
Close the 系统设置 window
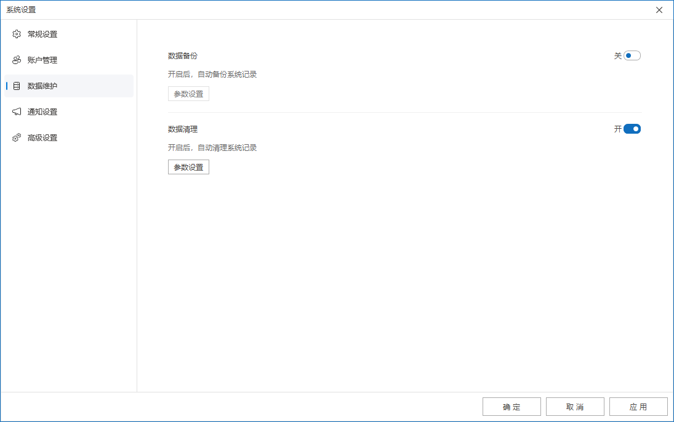659,10
